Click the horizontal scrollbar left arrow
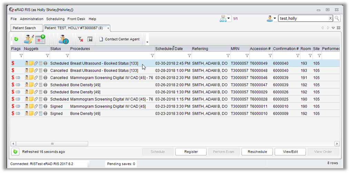Viewport: 350px width, 173px height. 13,144
